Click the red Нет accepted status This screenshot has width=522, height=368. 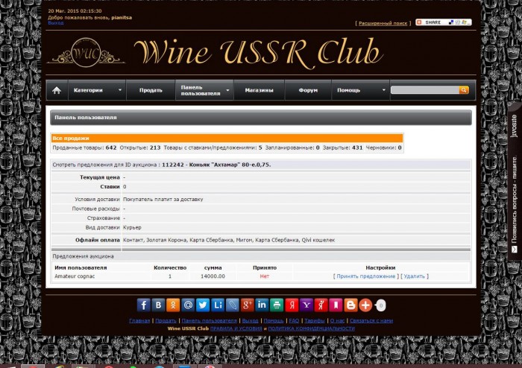[265, 276]
